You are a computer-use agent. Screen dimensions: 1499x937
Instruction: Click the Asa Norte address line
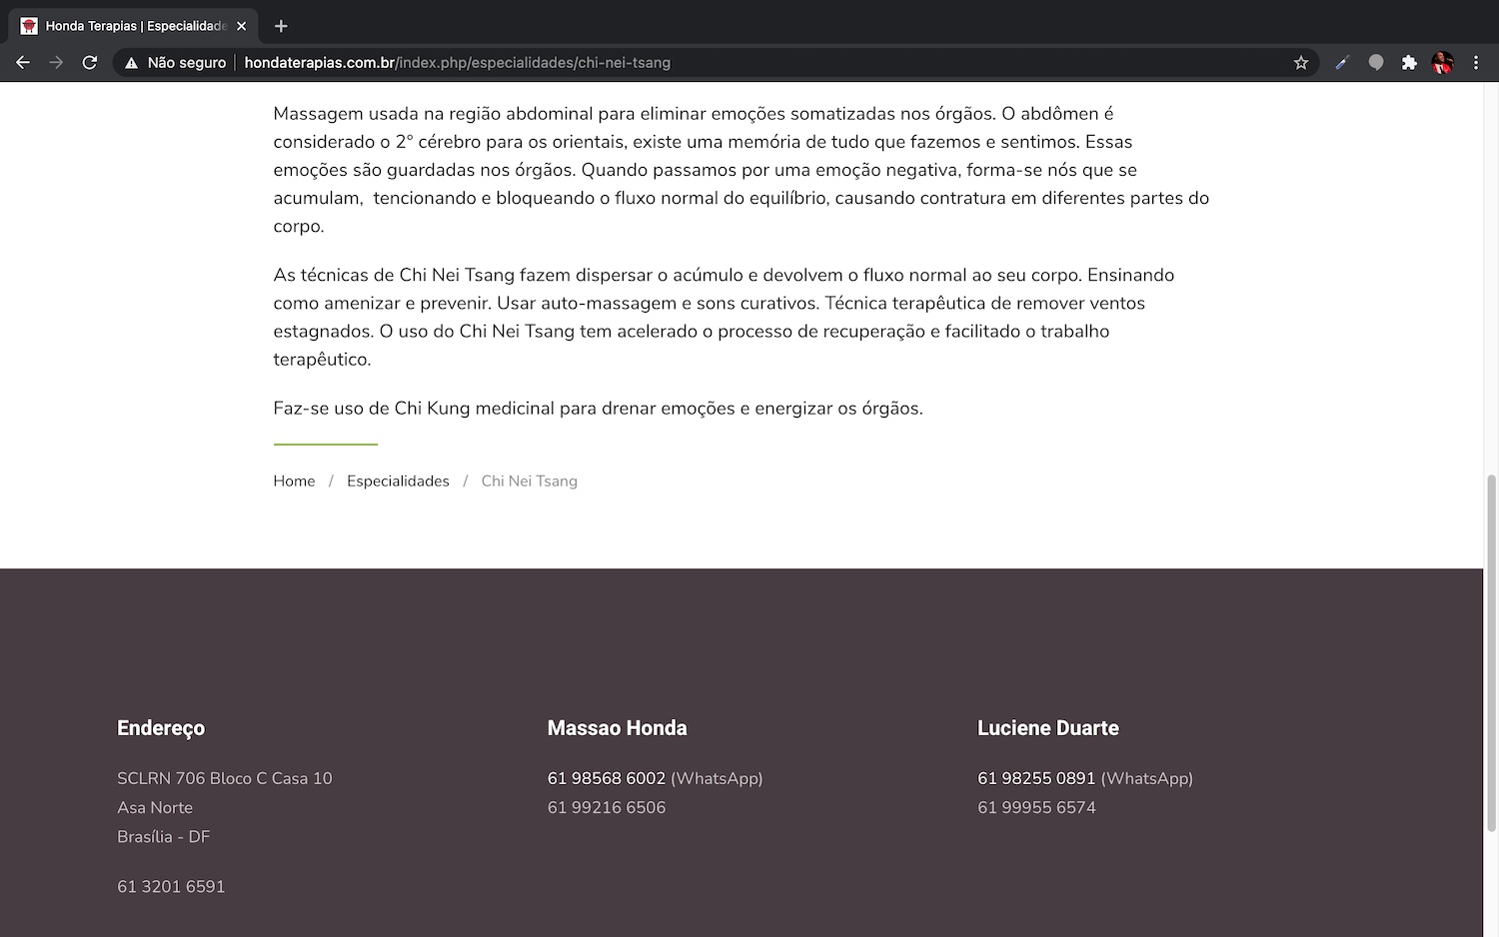155,807
